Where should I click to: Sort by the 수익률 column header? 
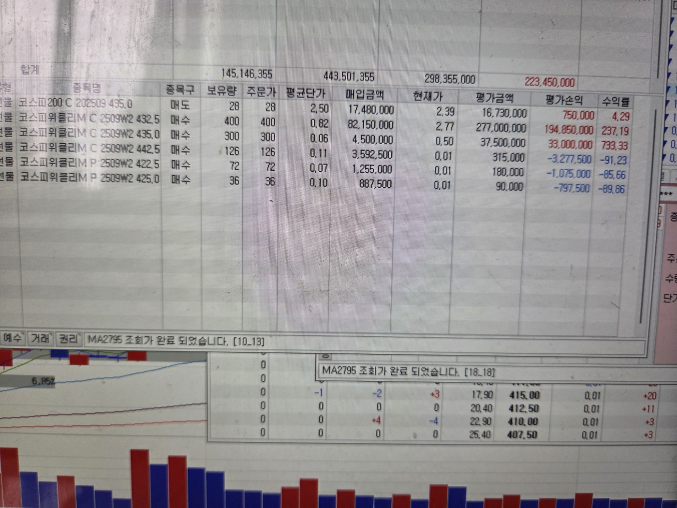point(616,102)
